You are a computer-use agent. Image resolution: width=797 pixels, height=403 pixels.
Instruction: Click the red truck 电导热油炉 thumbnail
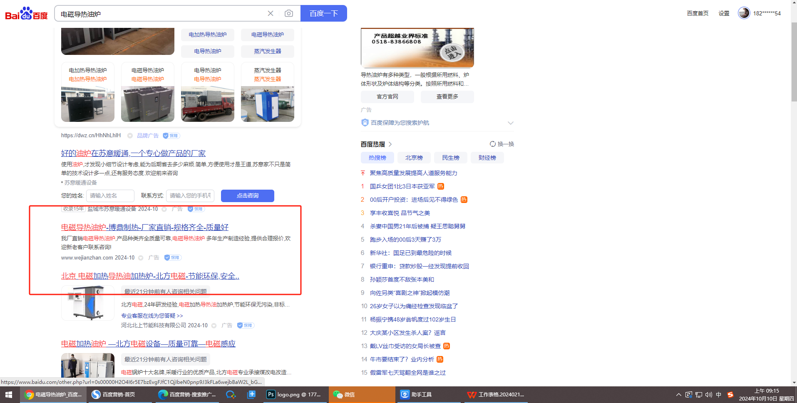[x=208, y=104]
